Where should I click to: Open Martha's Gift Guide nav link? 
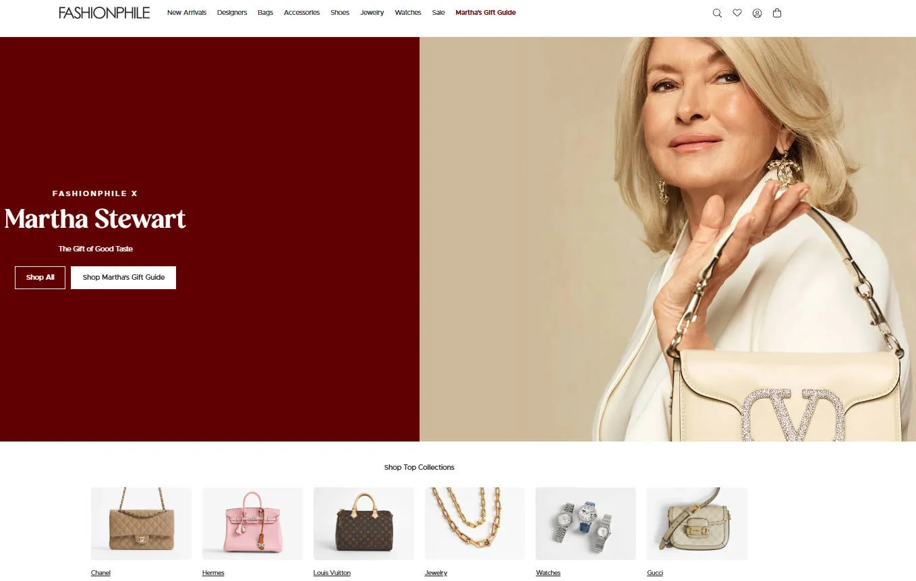(x=486, y=13)
